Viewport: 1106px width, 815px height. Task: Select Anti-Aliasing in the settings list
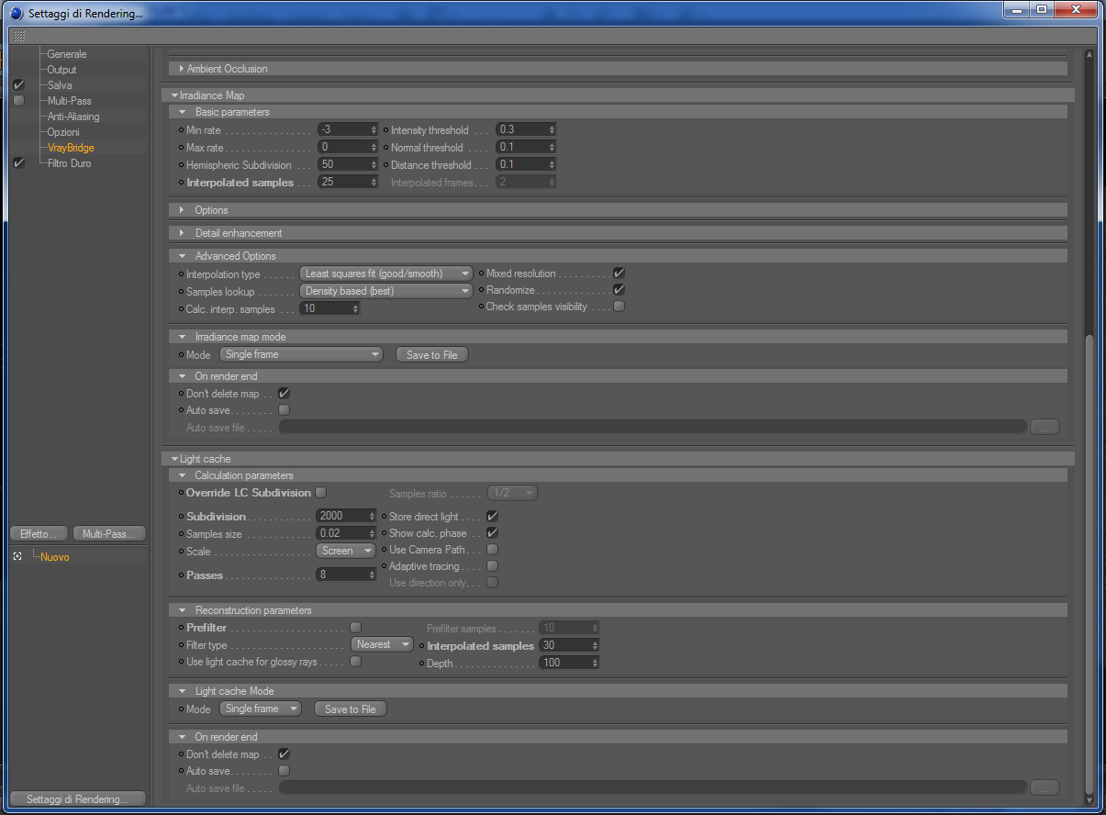click(x=73, y=117)
